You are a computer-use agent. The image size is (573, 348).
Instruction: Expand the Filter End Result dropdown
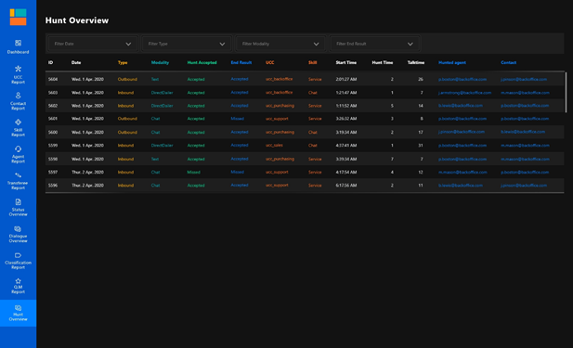click(x=374, y=44)
